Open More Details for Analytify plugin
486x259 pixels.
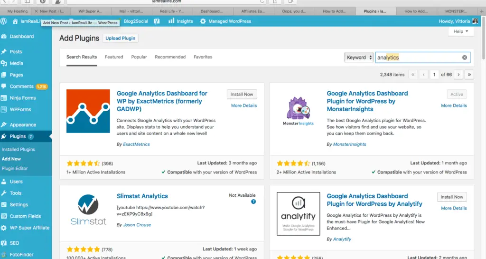(x=454, y=208)
